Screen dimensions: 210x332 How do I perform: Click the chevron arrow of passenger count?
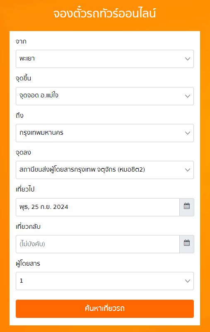tap(188, 281)
